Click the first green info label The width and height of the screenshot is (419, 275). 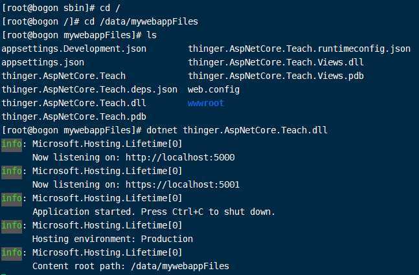pos(12,144)
